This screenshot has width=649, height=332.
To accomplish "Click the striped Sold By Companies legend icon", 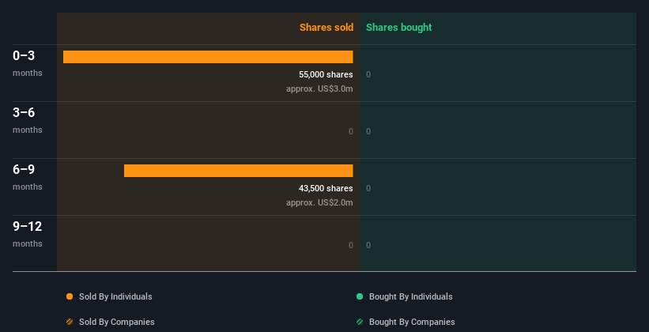I will [70, 322].
